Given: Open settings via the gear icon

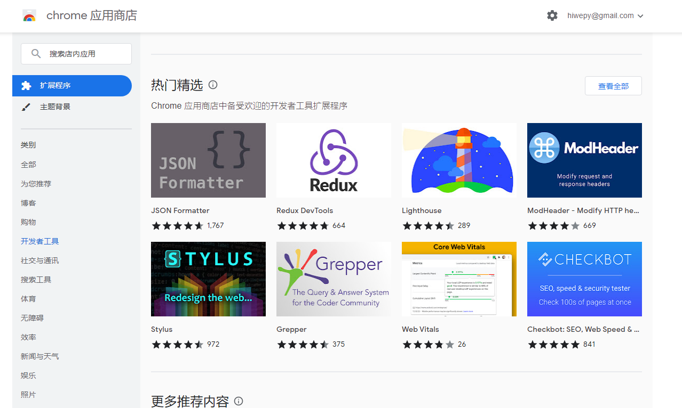Looking at the screenshot, I should (x=552, y=15).
